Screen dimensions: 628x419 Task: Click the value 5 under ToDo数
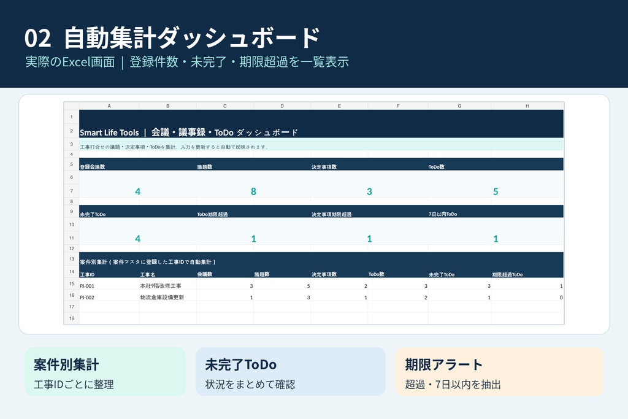tap(496, 191)
